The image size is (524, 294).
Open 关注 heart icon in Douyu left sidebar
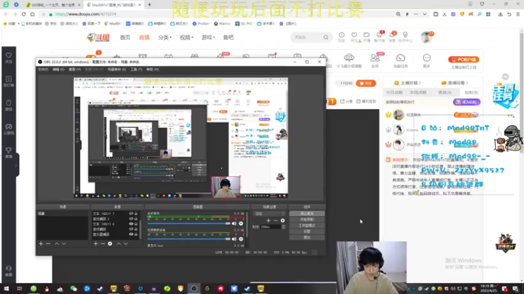[9, 56]
